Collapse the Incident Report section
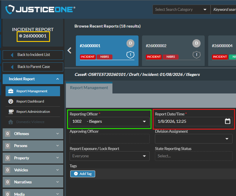Image resolution: width=236 pixels, height=196 pixels. (33, 79)
